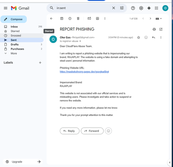Clear the in:sent search query

[x=113, y=8]
